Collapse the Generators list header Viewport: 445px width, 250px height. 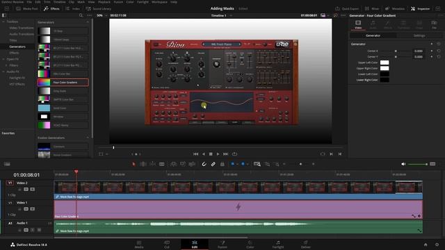click(x=88, y=22)
